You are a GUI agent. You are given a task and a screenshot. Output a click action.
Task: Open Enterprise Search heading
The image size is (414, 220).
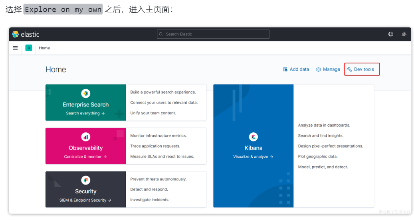85,104
